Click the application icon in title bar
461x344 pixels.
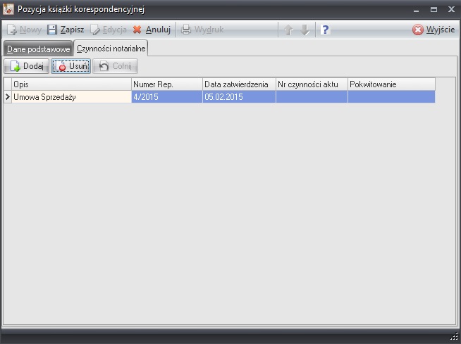(x=8, y=8)
